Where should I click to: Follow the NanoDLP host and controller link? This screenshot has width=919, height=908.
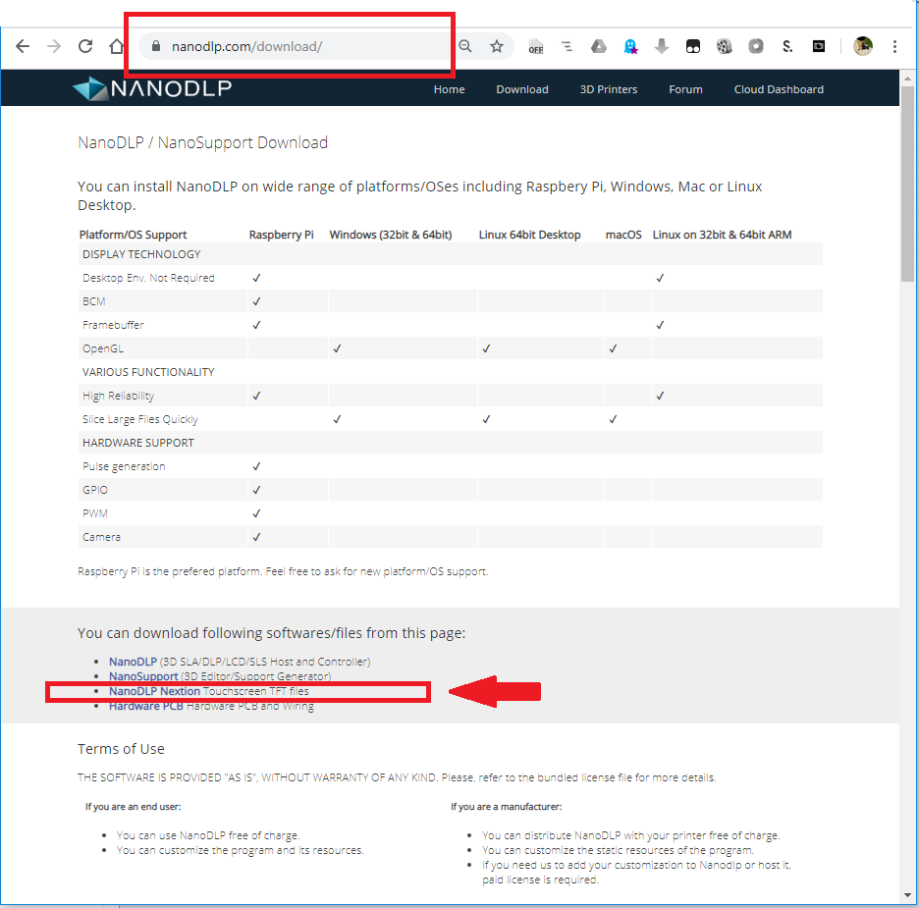[133, 662]
